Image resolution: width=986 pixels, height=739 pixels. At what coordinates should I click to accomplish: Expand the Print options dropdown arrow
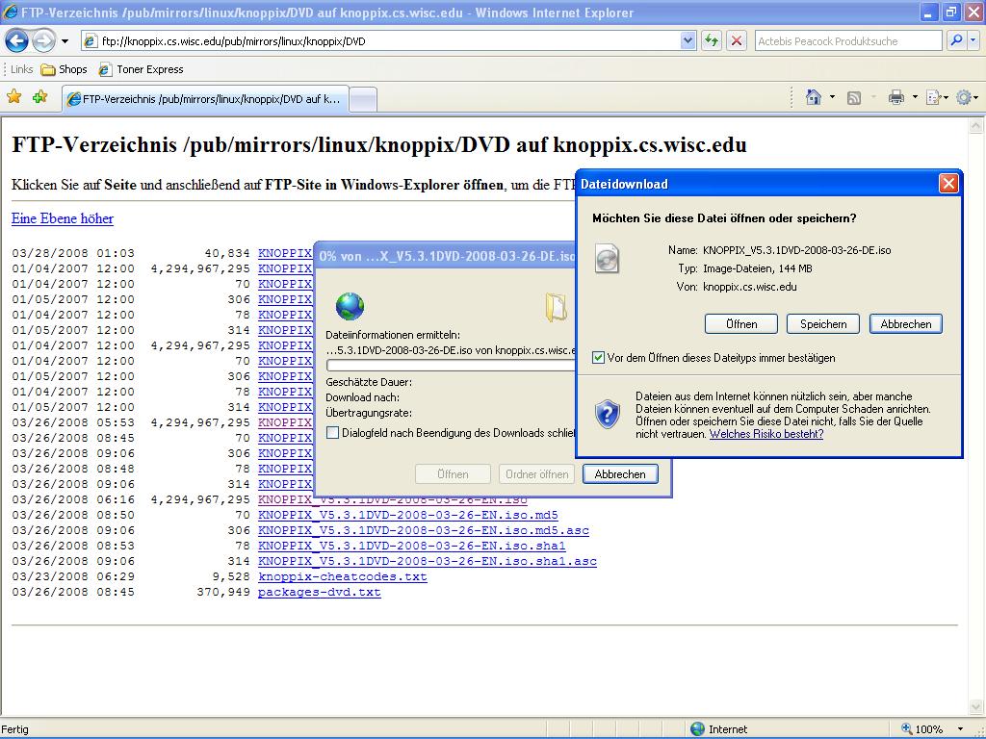915,97
